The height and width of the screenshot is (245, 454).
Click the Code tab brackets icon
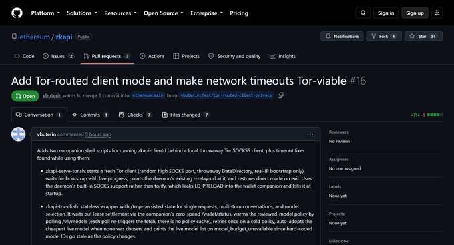pos(17,56)
